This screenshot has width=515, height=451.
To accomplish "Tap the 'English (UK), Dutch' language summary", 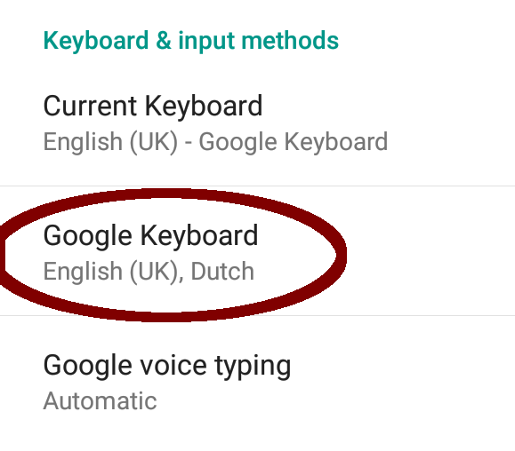I will pos(149,272).
